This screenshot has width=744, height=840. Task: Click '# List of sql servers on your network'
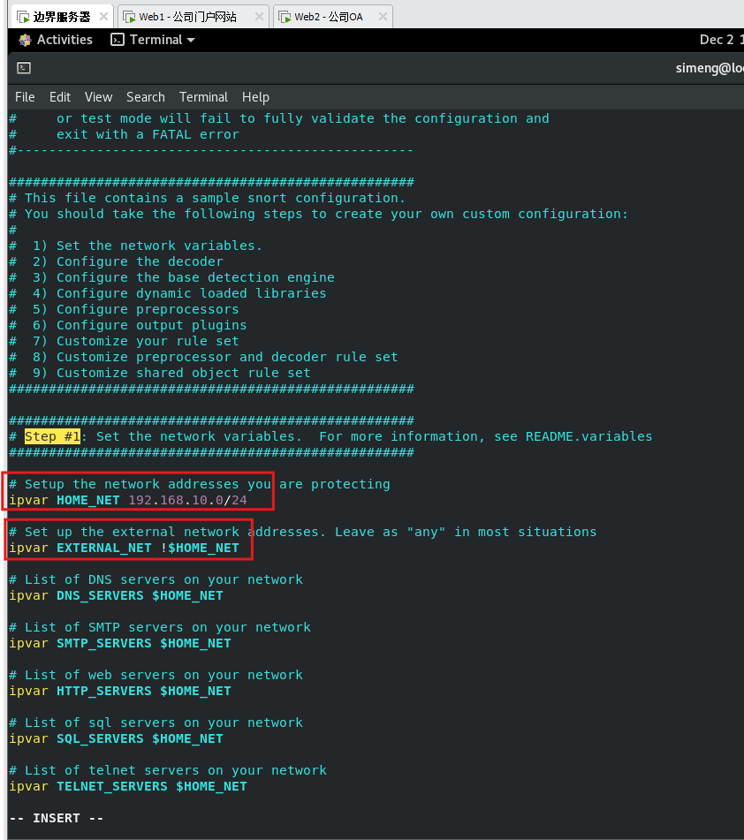point(156,723)
